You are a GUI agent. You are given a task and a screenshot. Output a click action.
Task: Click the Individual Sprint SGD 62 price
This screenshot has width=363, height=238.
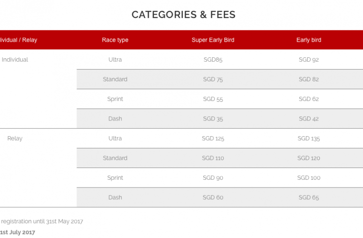click(x=309, y=99)
